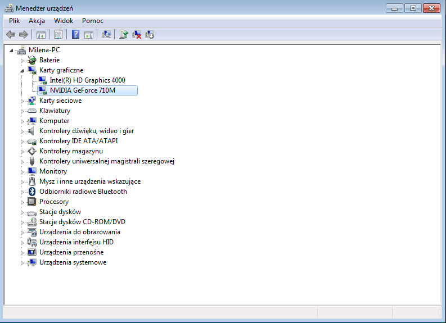Select Kontrolery uniwersalnej magistrali szeregowej label
This screenshot has height=323, width=446.
click(x=107, y=161)
